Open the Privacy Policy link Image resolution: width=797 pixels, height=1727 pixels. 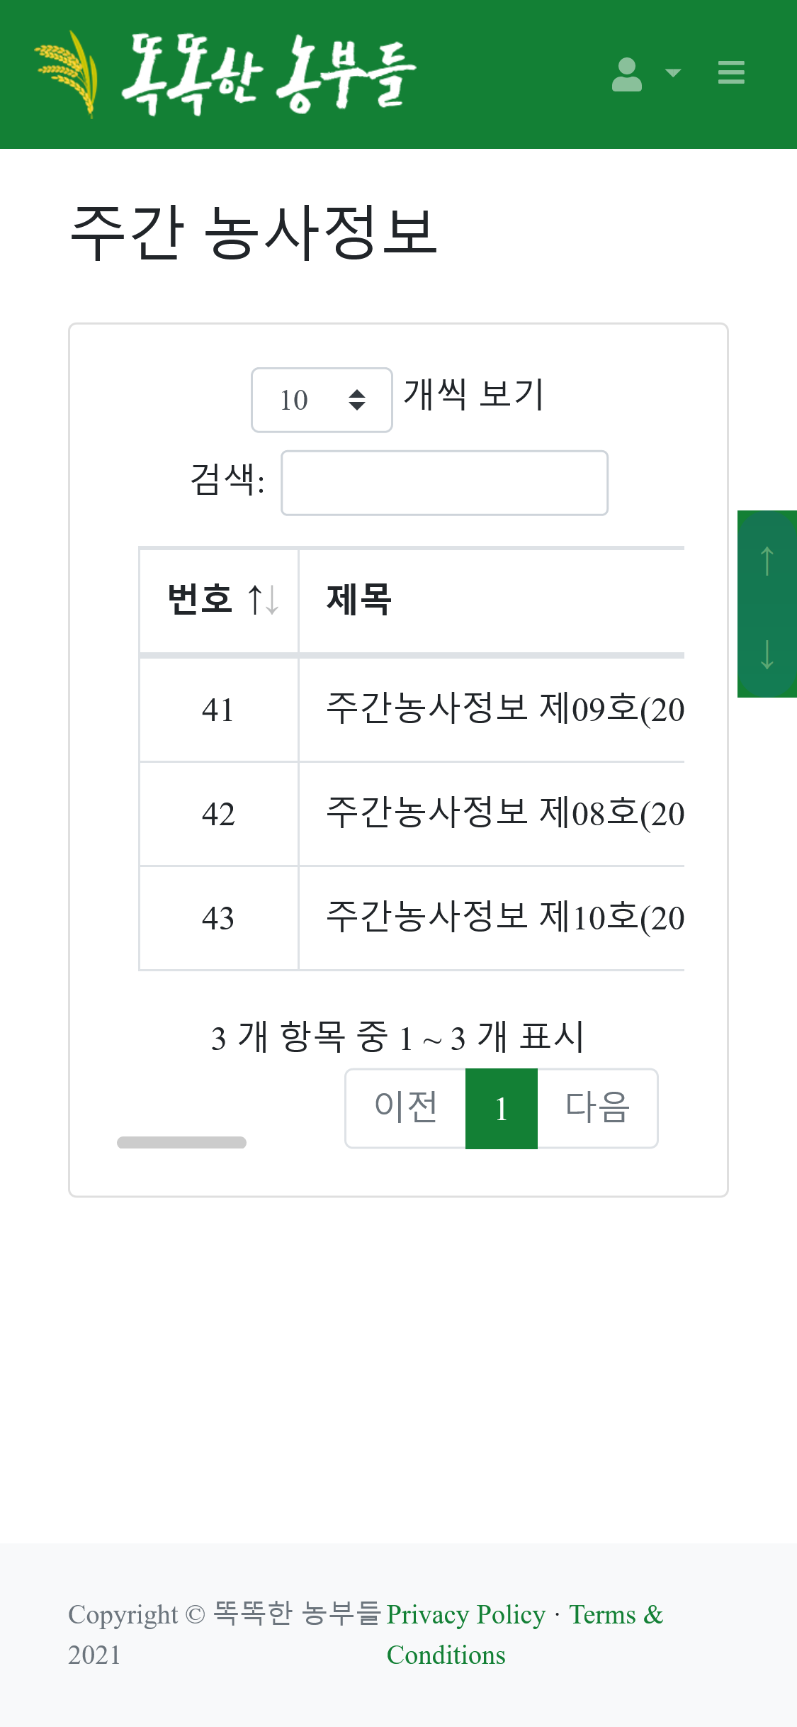[x=465, y=1614]
